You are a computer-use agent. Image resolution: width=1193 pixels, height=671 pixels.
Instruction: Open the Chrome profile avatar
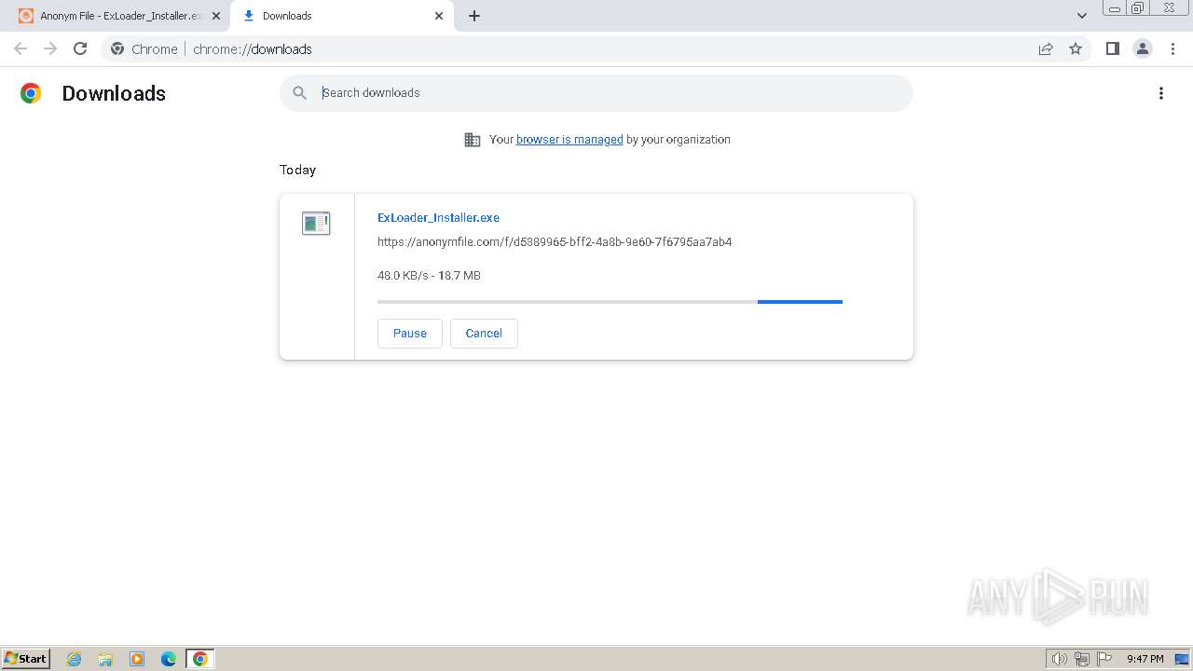(1143, 48)
